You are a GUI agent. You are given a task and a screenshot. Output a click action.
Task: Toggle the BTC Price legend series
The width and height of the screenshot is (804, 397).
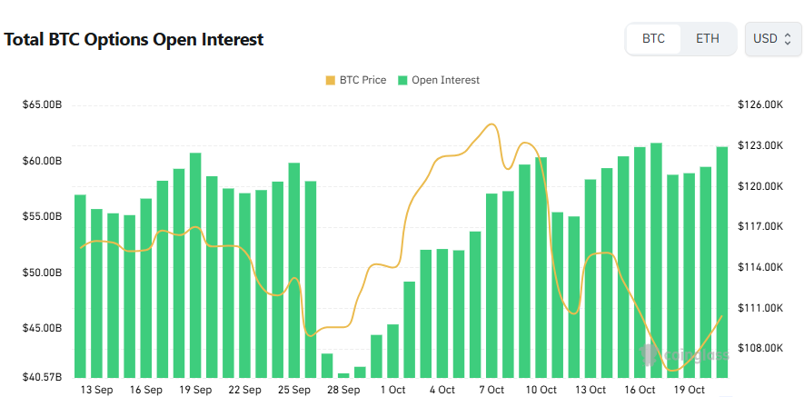point(362,80)
